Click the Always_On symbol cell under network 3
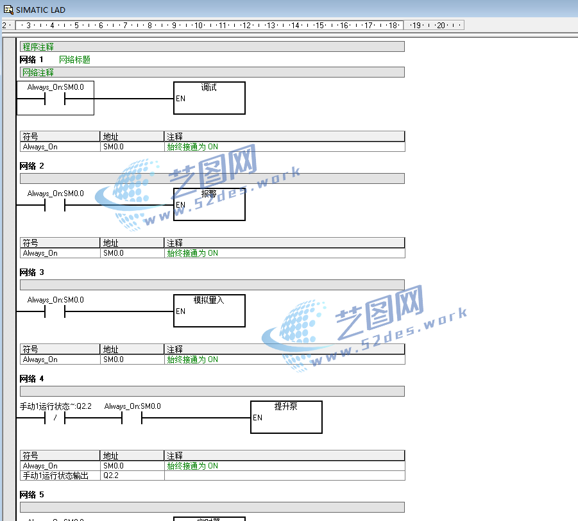The height and width of the screenshot is (521, 578). click(x=60, y=360)
